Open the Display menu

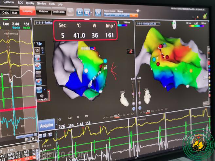point(30,3)
